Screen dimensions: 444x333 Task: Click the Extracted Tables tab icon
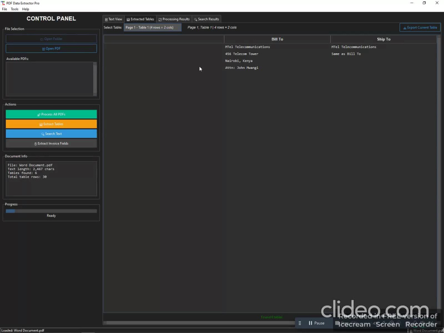coord(128,20)
